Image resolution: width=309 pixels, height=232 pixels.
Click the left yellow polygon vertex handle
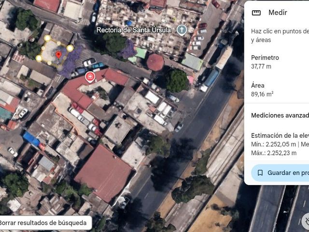39,58
